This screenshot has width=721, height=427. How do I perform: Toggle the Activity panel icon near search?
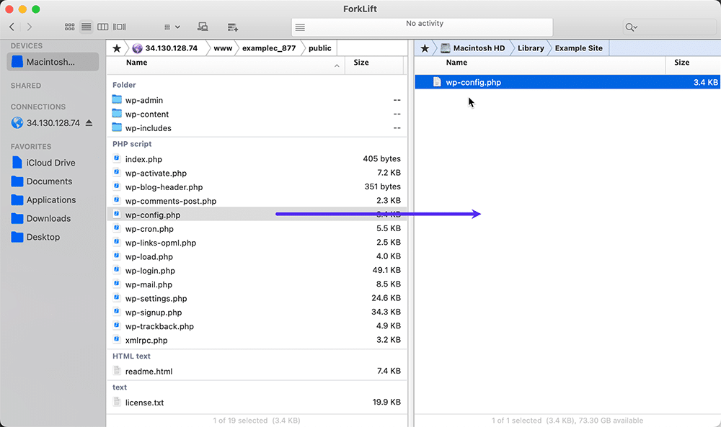[300, 27]
